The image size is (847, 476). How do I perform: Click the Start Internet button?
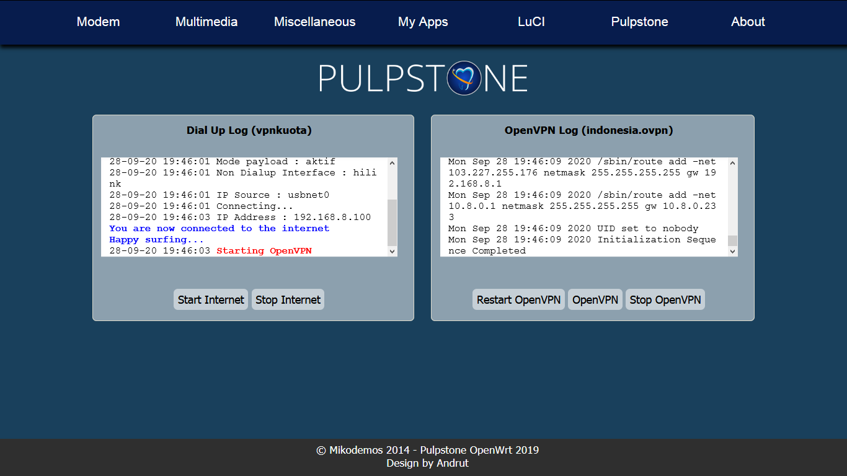coord(211,299)
